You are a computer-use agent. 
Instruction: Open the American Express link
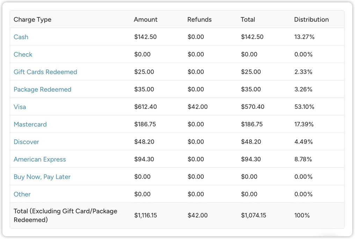click(39, 159)
